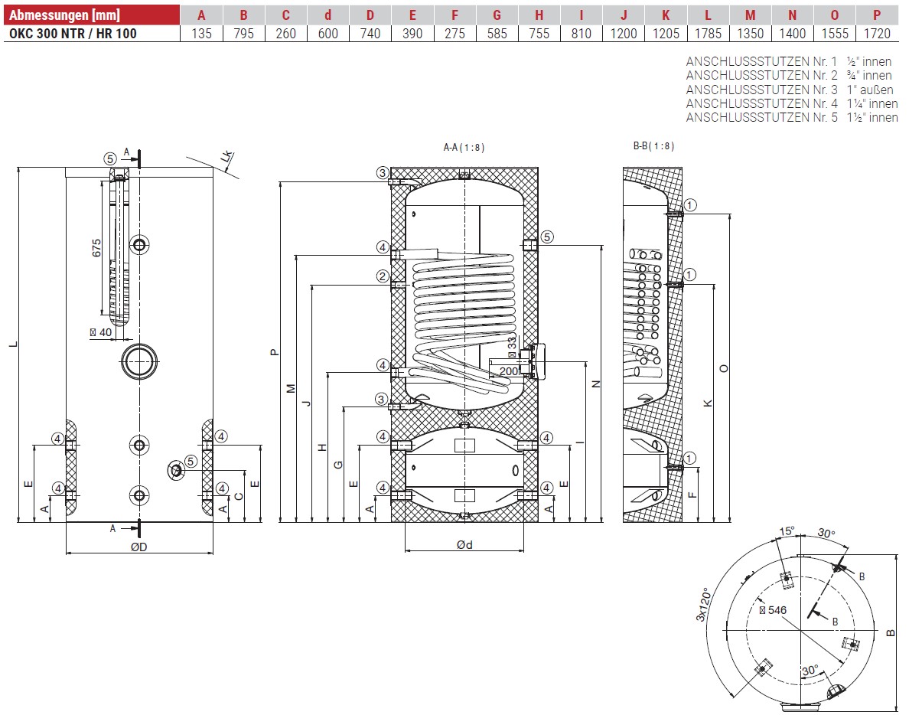Screen dimensions: 909x715
Task: Click the red 'Abmessungen [mm]' table header
Action: pyautogui.click(x=92, y=15)
